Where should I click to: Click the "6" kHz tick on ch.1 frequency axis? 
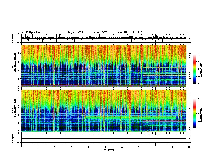19,62
